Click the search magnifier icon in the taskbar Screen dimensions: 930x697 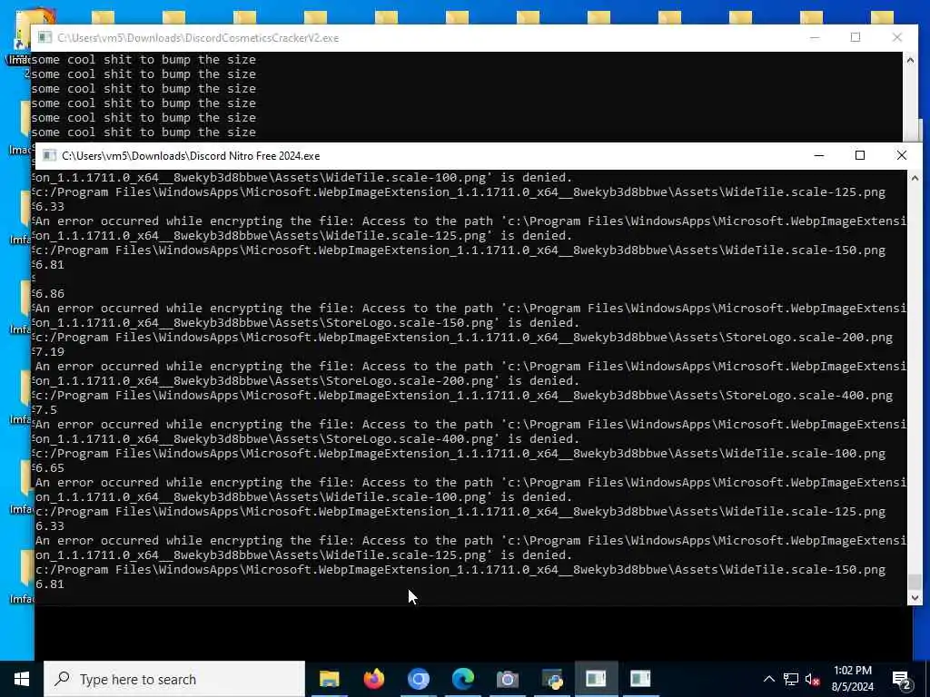(x=63, y=679)
